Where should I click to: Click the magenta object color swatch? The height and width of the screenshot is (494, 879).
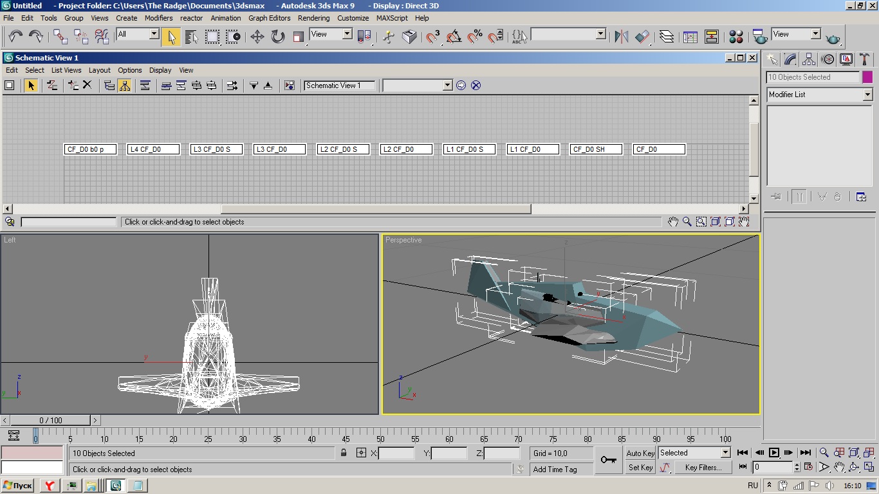[x=867, y=77]
